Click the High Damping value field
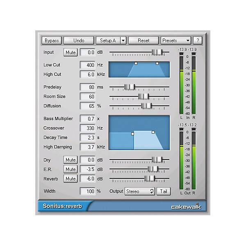The image size is (246, 246). (88, 147)
